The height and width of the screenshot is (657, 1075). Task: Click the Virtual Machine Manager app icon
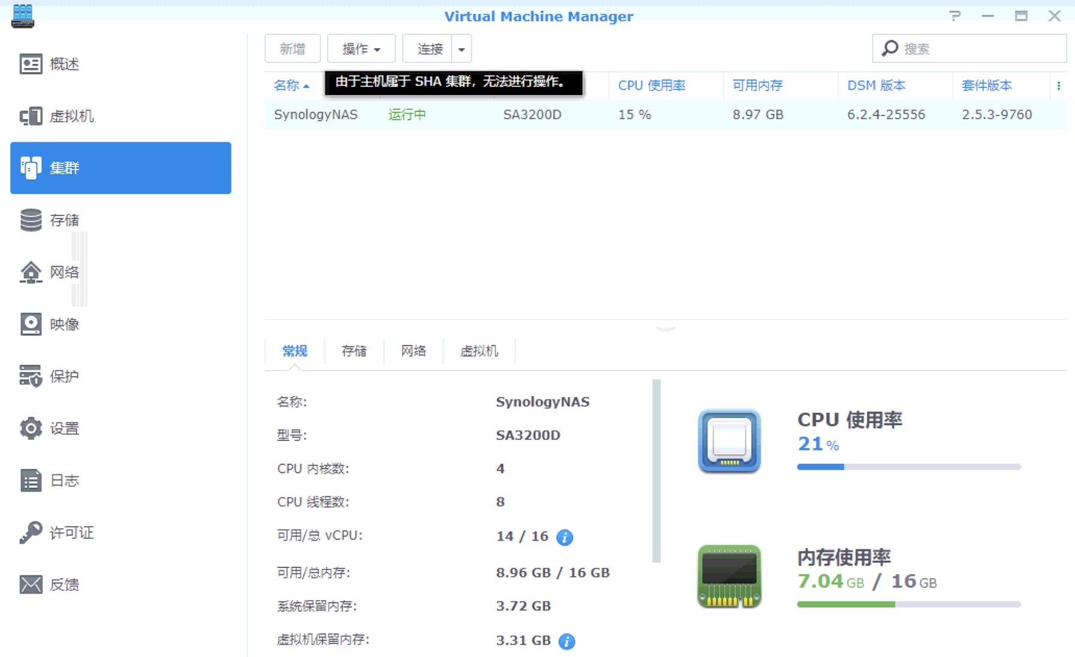(x=23, y=16)
